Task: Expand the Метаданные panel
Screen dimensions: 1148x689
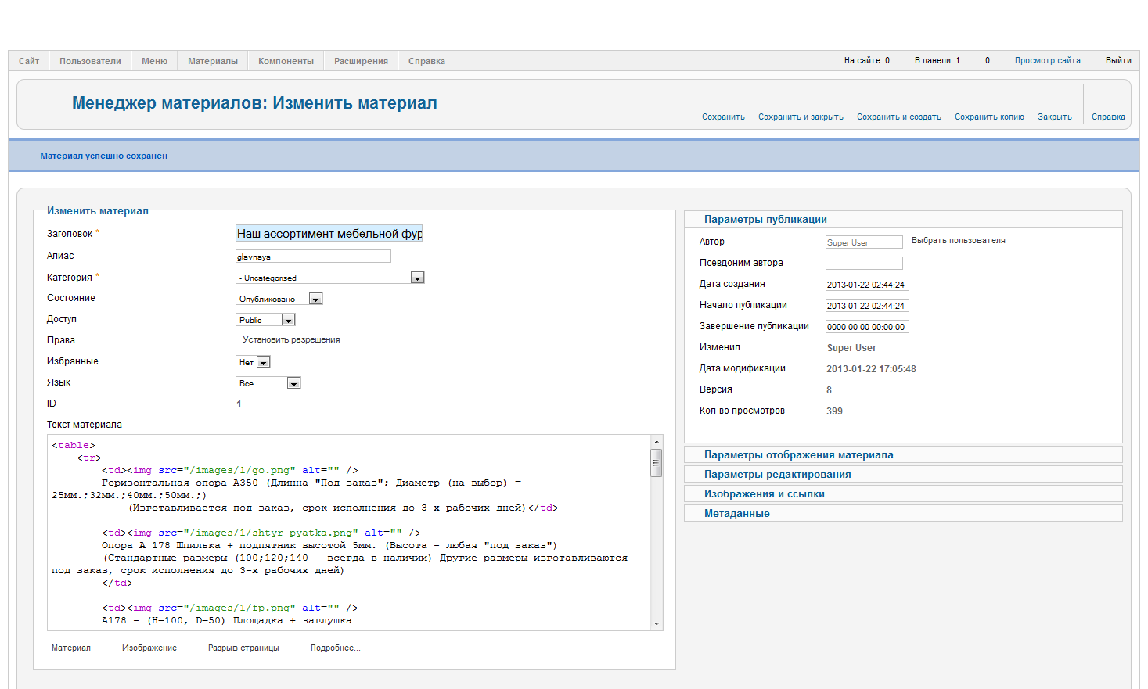Action: 736,513
